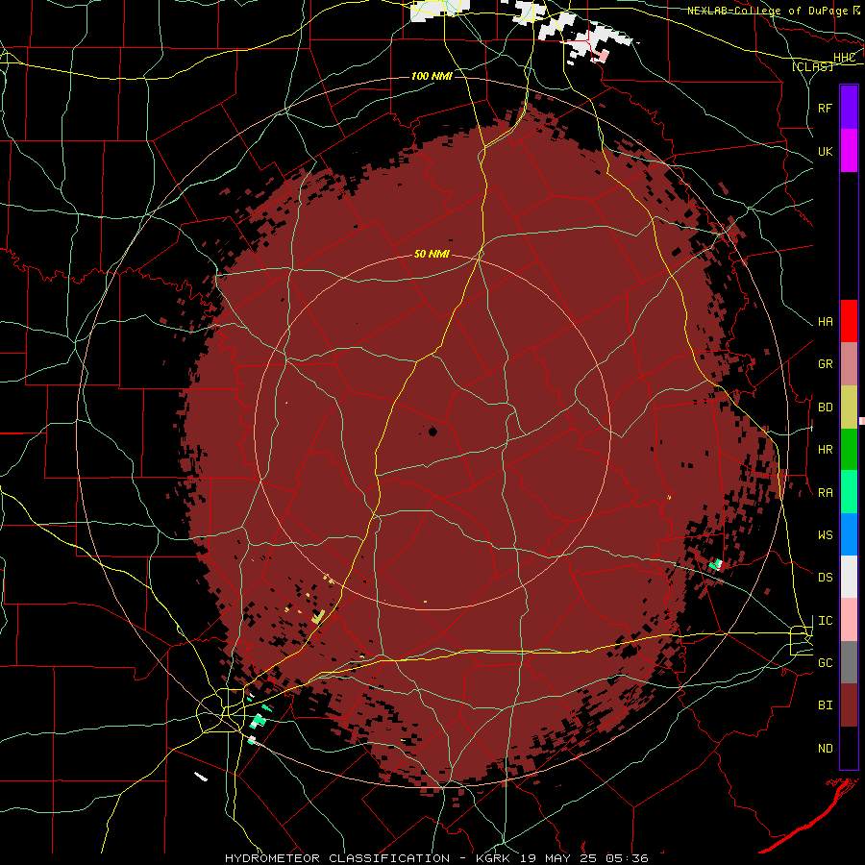Click the HR legend label
865x865 pixels.
pyautogui.click(x=825, y=450)
